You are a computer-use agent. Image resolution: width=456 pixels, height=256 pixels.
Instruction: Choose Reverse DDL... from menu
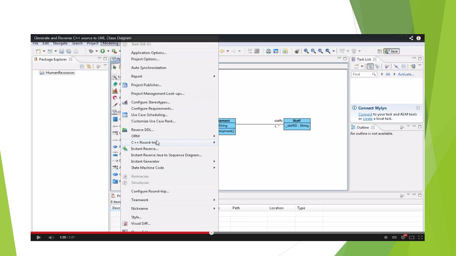[x=169, y=130]
